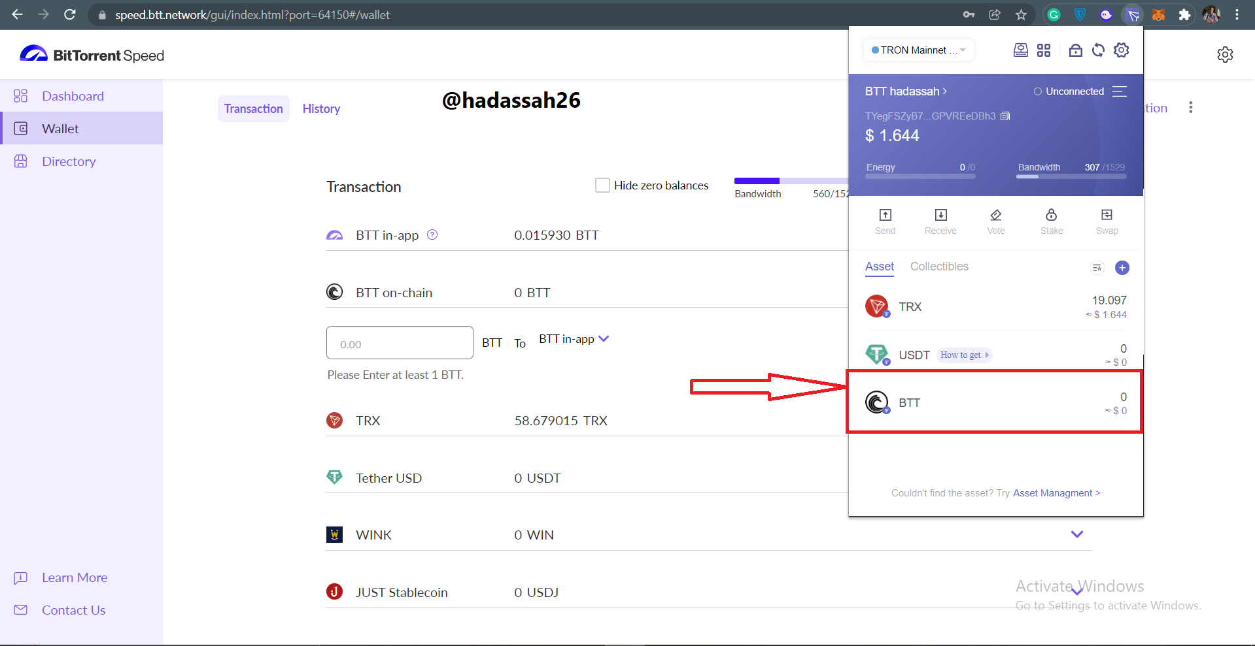
Task: Bookmark this page with the star icon
Action: (1021, 14)
